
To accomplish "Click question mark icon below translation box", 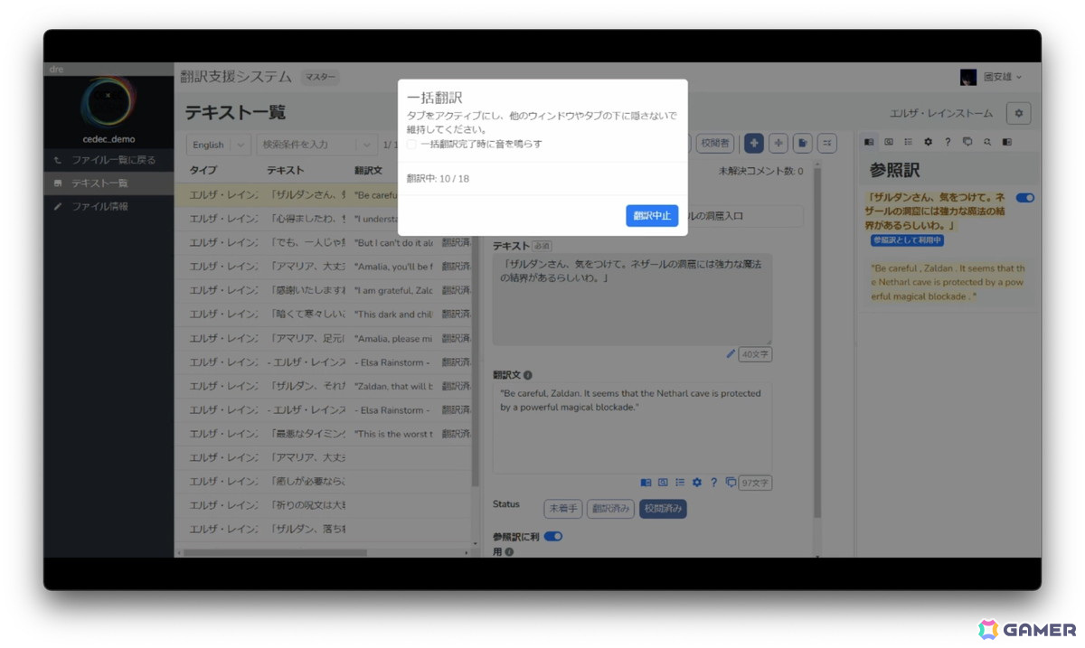I will [713, 483].
